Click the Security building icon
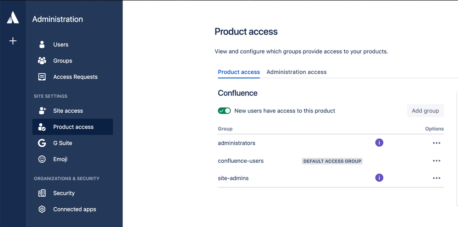458x227 pixels. point(42,193)
